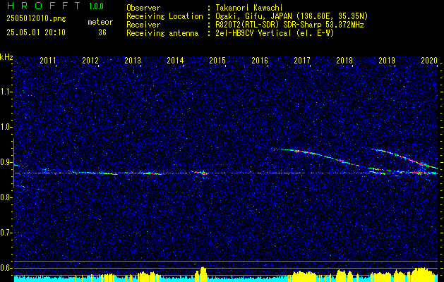Click the Observer field label

tap(143, 8)
